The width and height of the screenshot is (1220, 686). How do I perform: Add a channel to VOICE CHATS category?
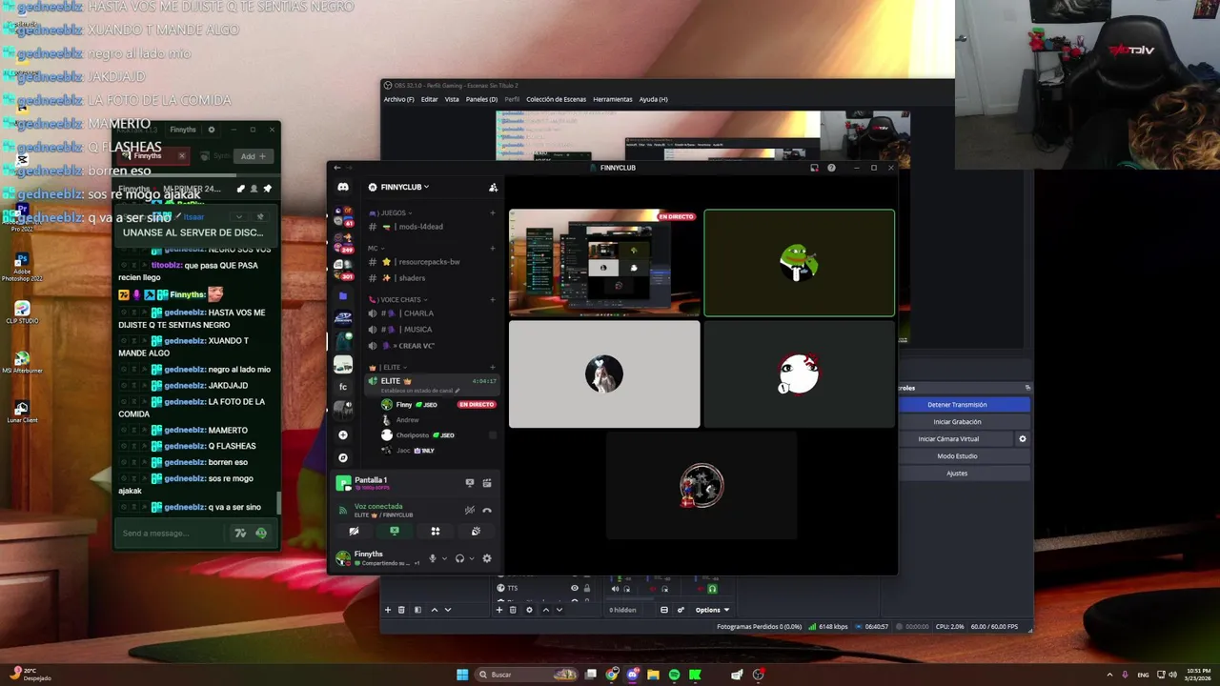[x=493, y=300]
